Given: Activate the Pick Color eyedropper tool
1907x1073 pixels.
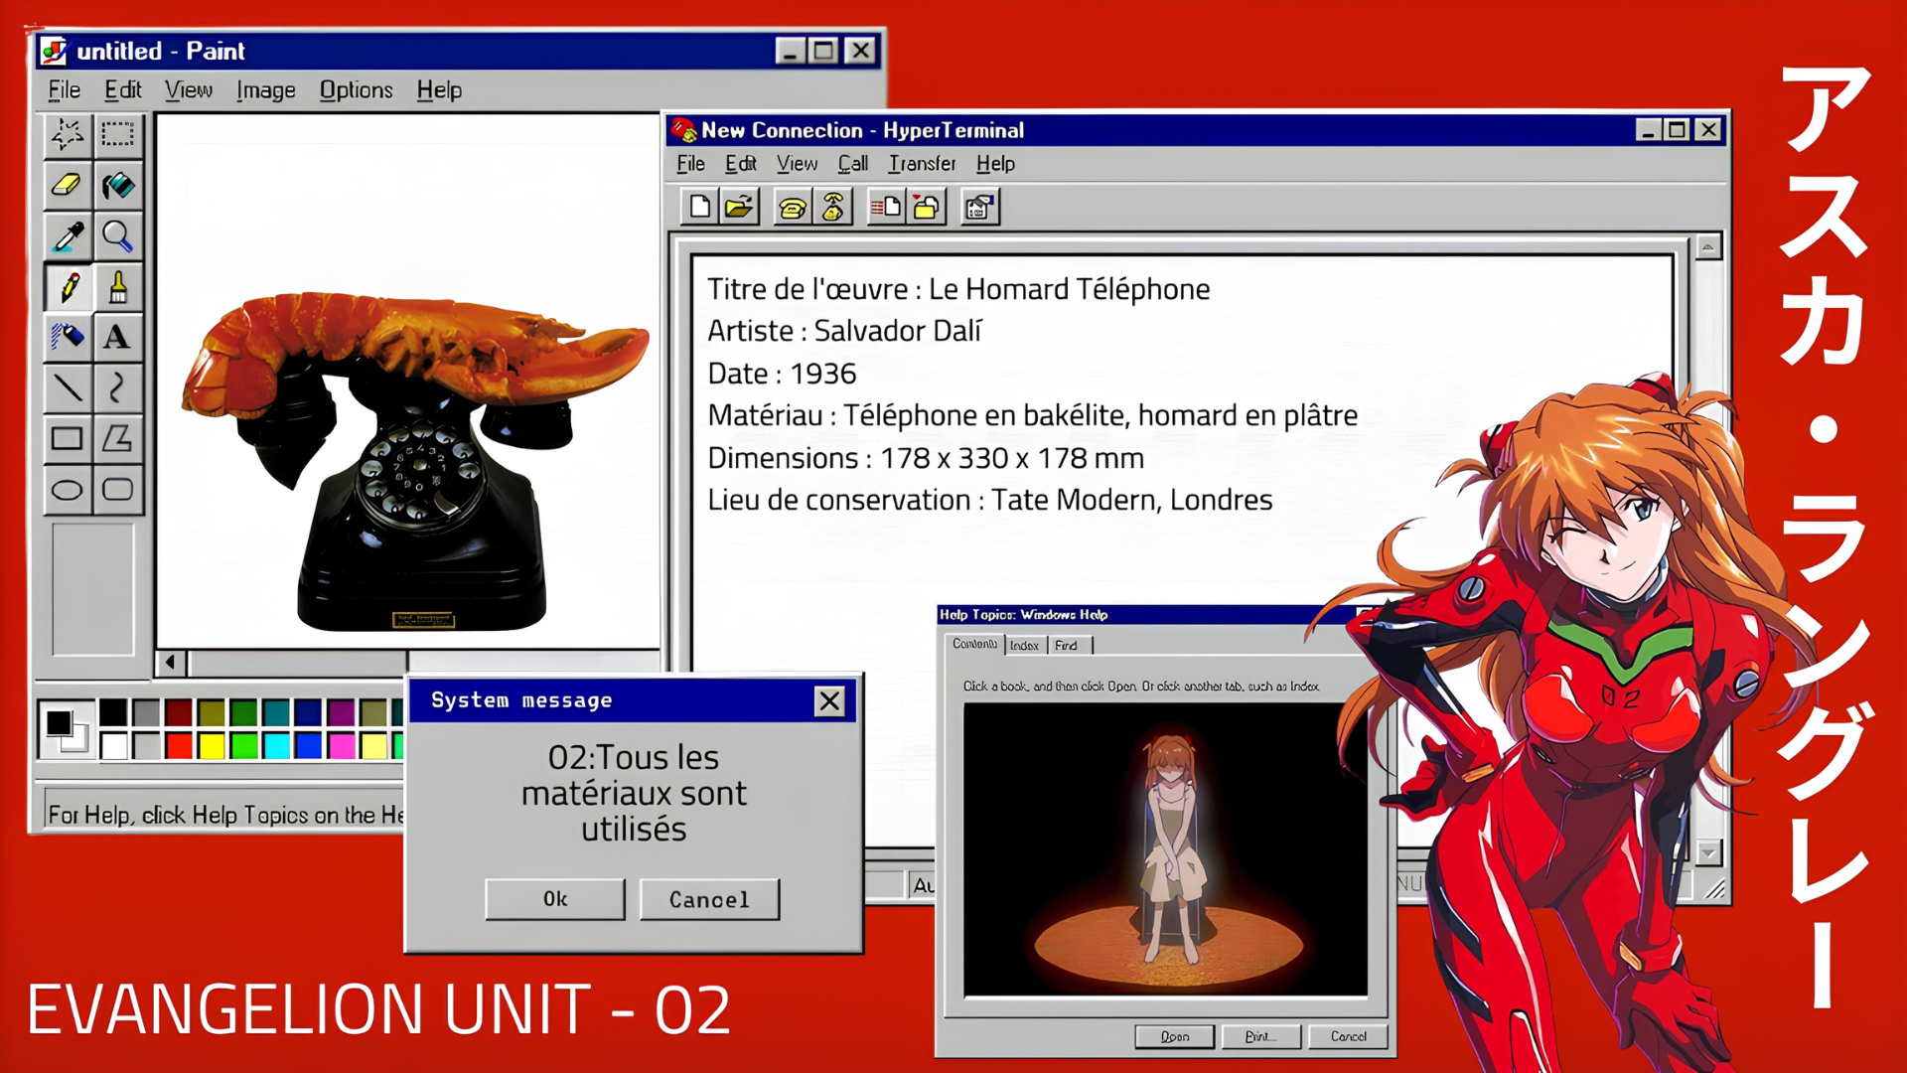Looking at the screenshot, I should point(68,235).
